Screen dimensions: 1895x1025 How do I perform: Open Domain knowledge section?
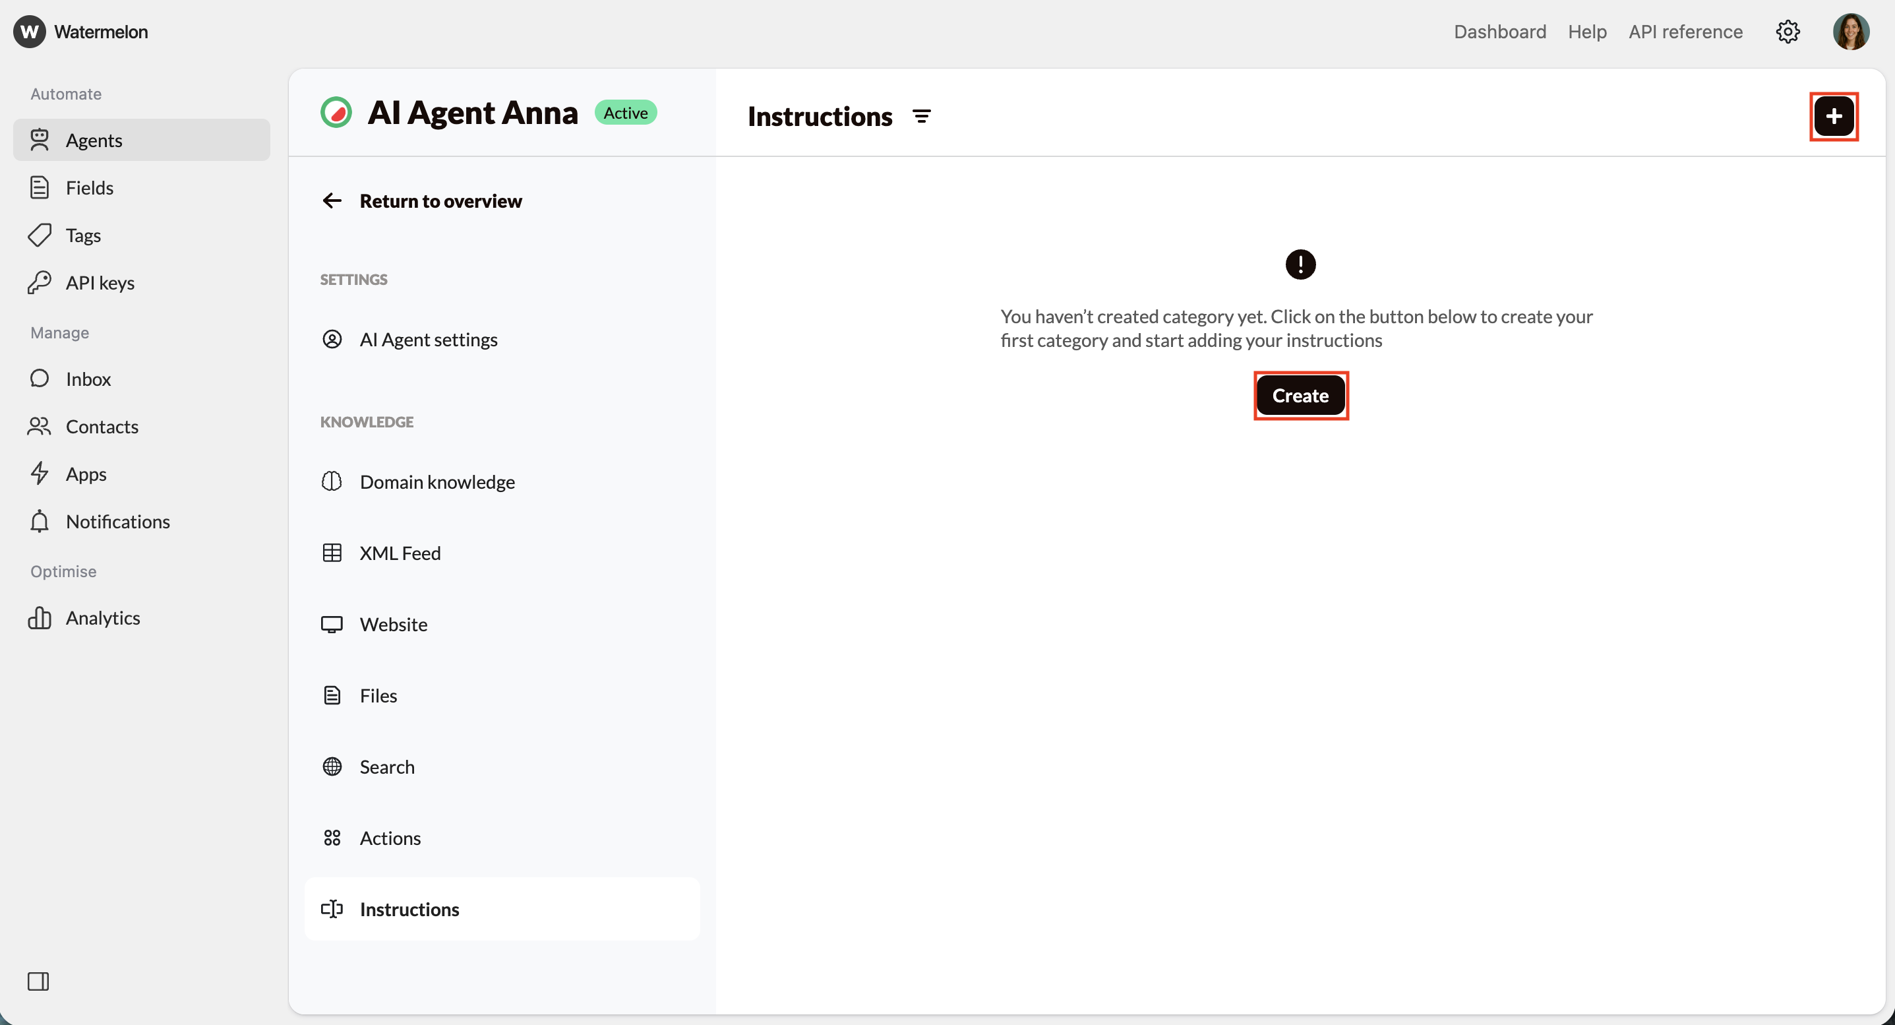pos(437,482)
